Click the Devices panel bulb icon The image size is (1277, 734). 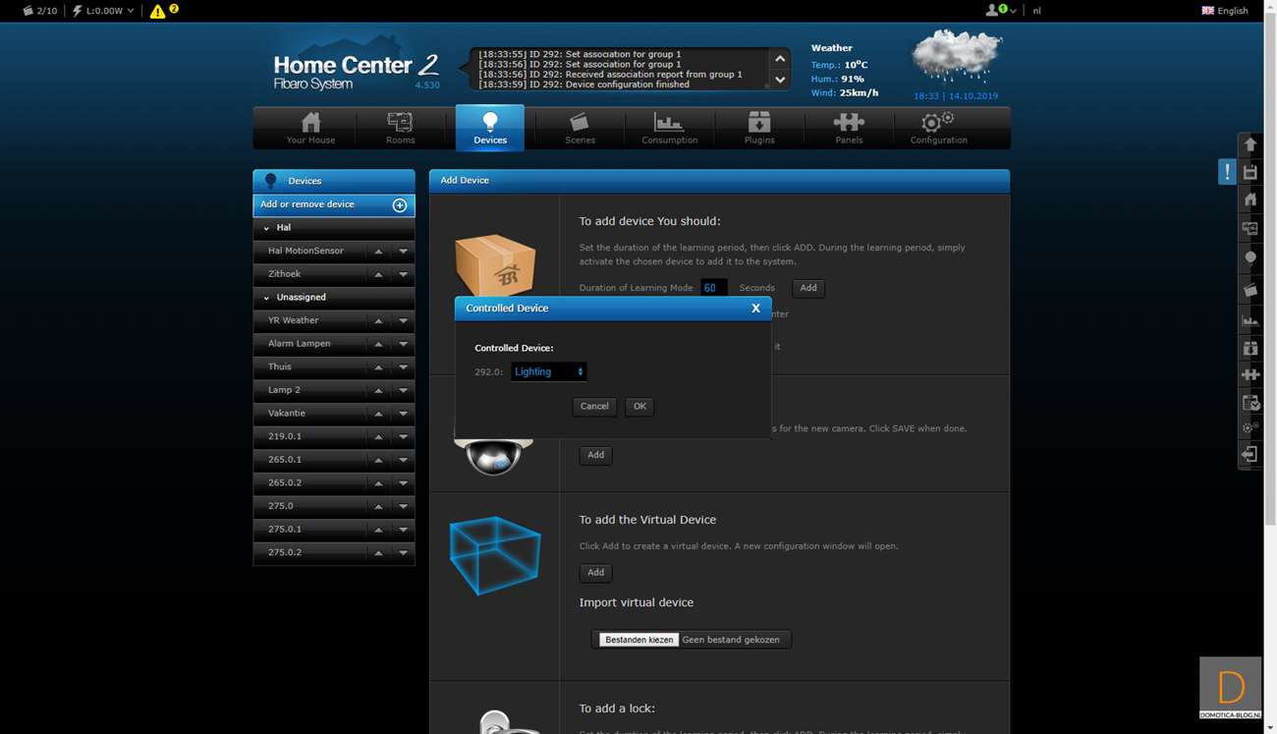pyautogui.click(x=271, y=181)
